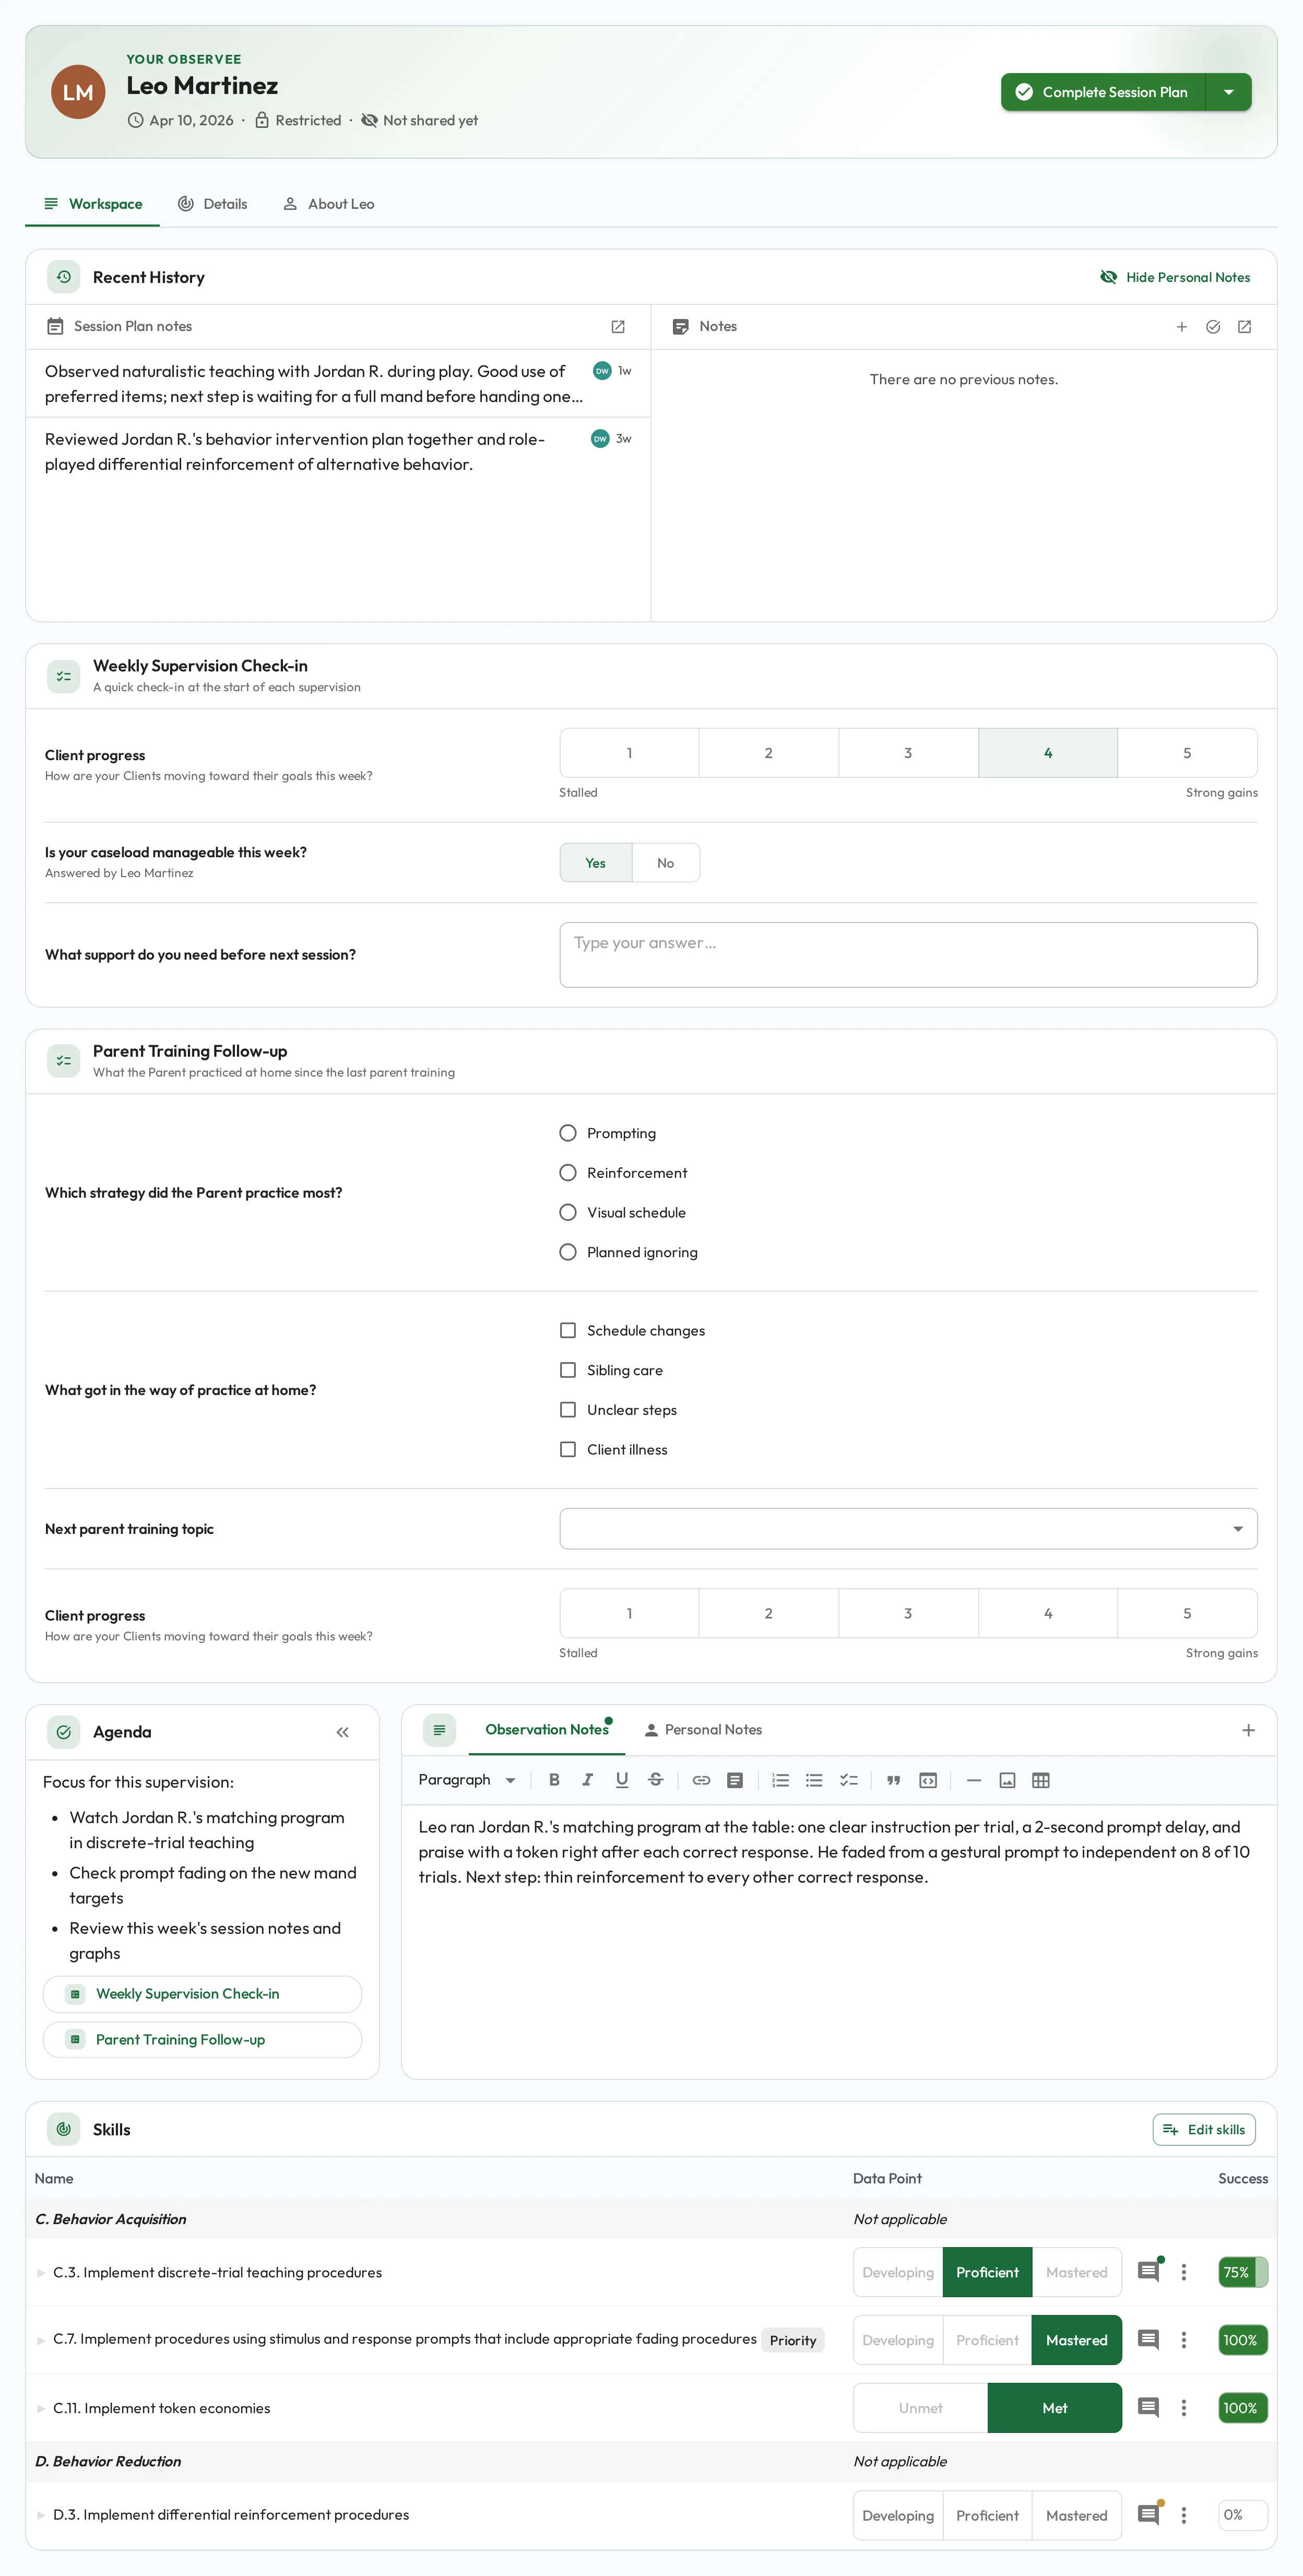Toggle bold formatting in the notes editor
The width and height of the screenshot is (1303, 2576).
pyautogui.click(x=554, y=1780)
